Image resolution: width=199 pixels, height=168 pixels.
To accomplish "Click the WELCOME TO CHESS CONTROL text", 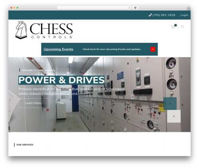I will (39, 70).
